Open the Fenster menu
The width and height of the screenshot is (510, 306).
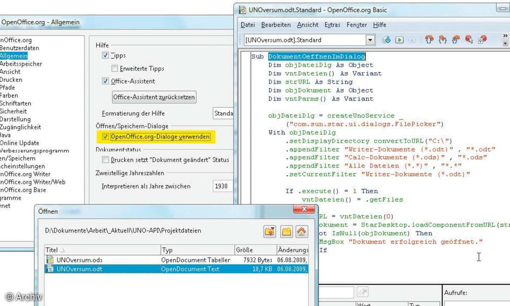point(357,25)
